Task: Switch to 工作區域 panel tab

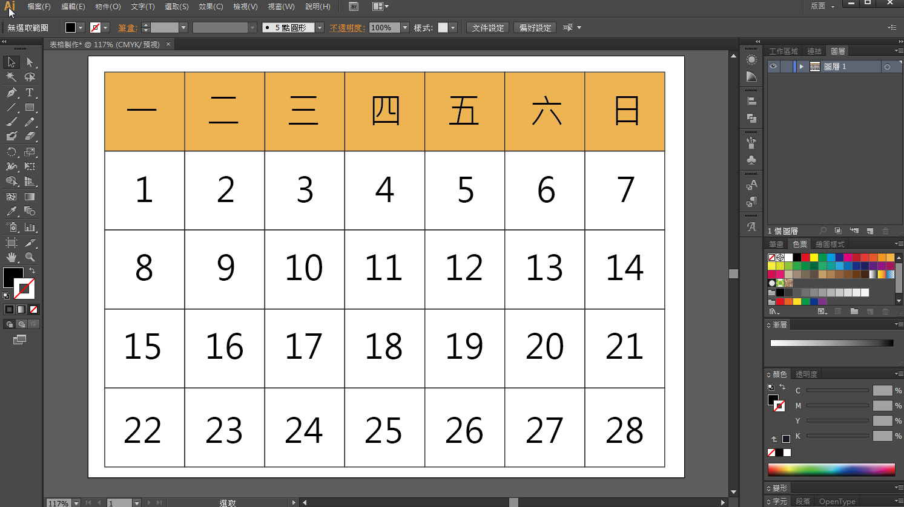Action: point(783,51)
